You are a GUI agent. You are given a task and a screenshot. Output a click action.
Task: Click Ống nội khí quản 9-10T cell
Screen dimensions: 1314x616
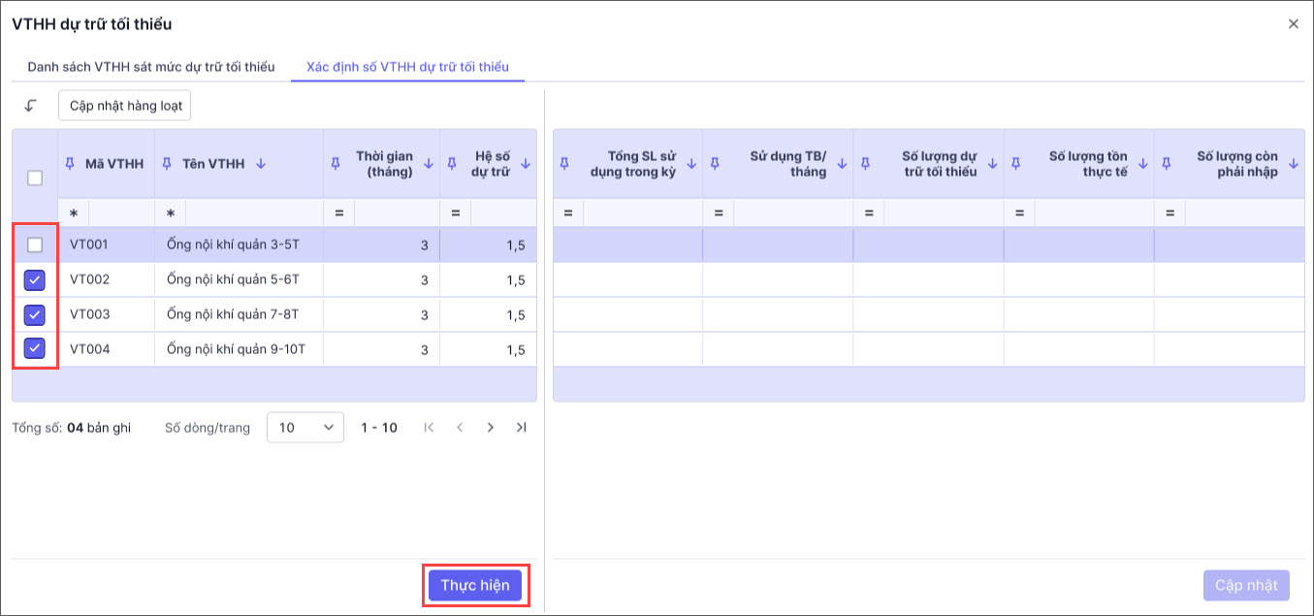coord(239,349)
